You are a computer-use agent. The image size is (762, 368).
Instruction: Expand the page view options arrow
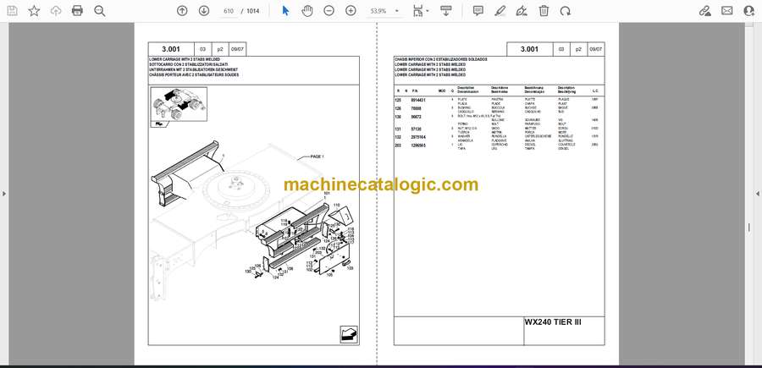[x=428, y=11]
